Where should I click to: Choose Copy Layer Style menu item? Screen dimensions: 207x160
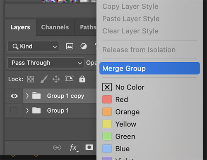pos(130,7)
